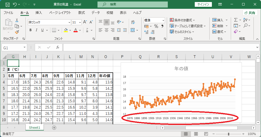Increase font size with large A
This screenshot has width=261, height=137.
[85, 22]
